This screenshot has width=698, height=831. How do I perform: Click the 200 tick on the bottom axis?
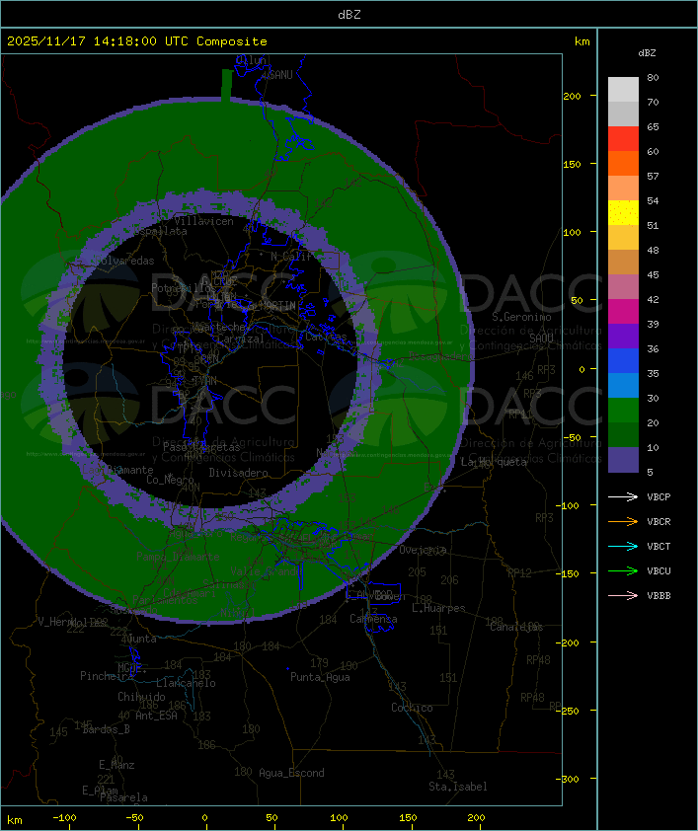pos(477,818)
